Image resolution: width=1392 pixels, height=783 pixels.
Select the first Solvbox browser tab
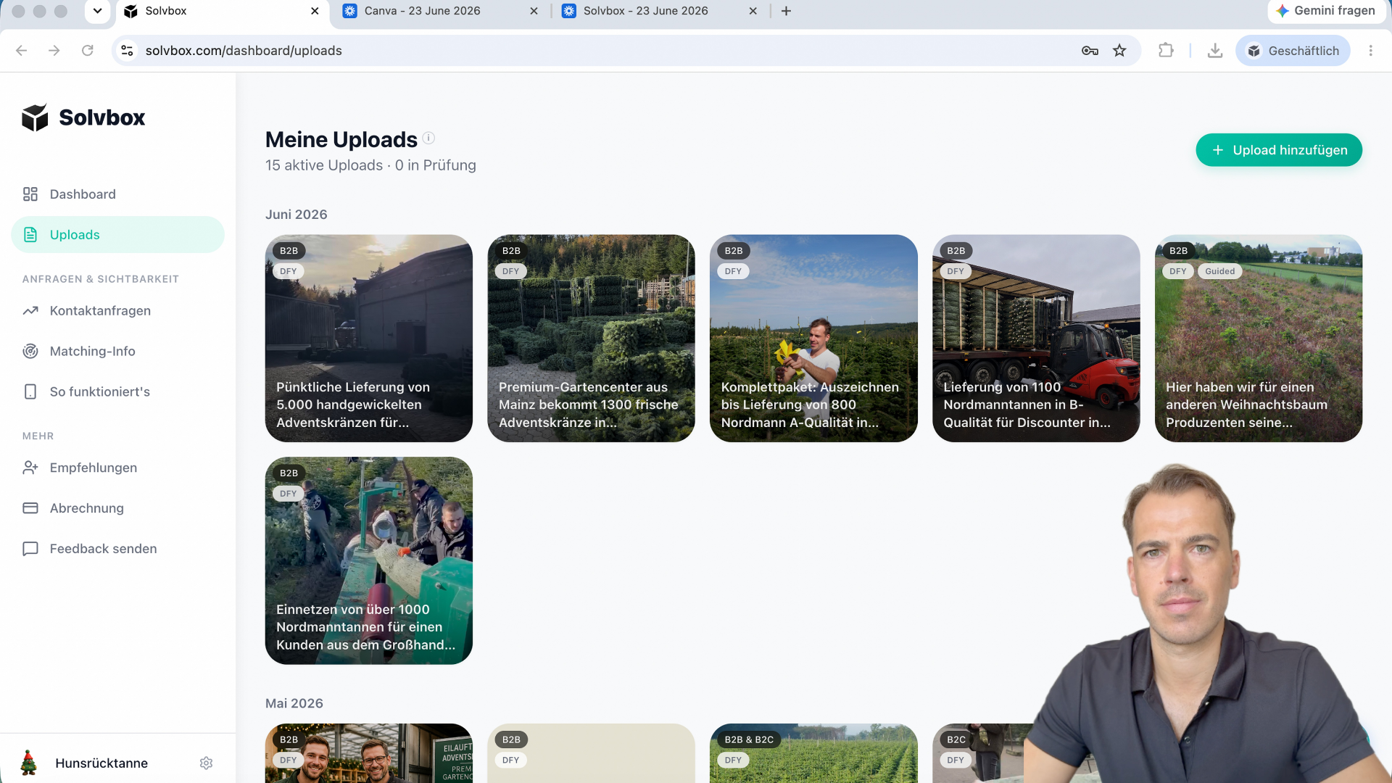[223, 11]
